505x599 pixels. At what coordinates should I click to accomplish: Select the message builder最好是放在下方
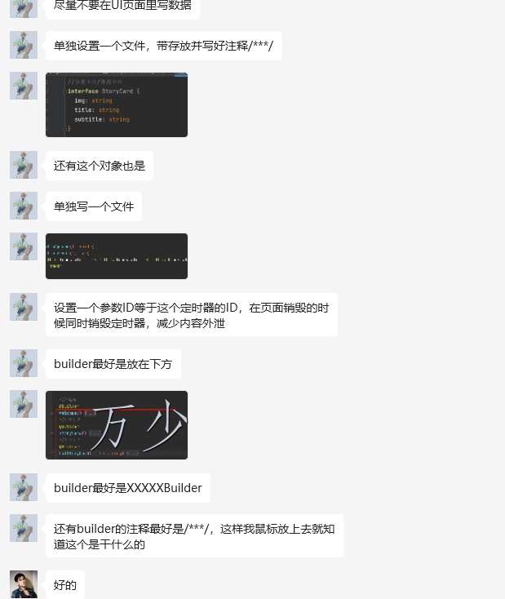[113, 364]
